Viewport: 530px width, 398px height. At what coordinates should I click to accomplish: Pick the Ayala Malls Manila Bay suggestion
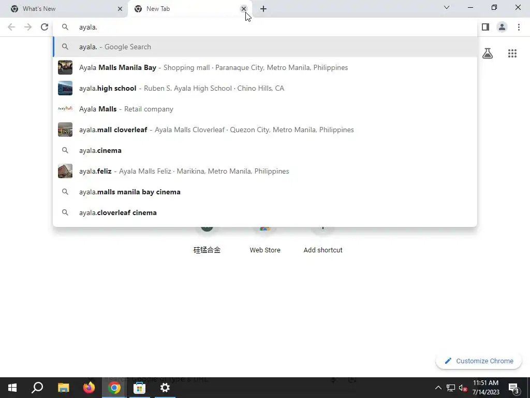265,67
